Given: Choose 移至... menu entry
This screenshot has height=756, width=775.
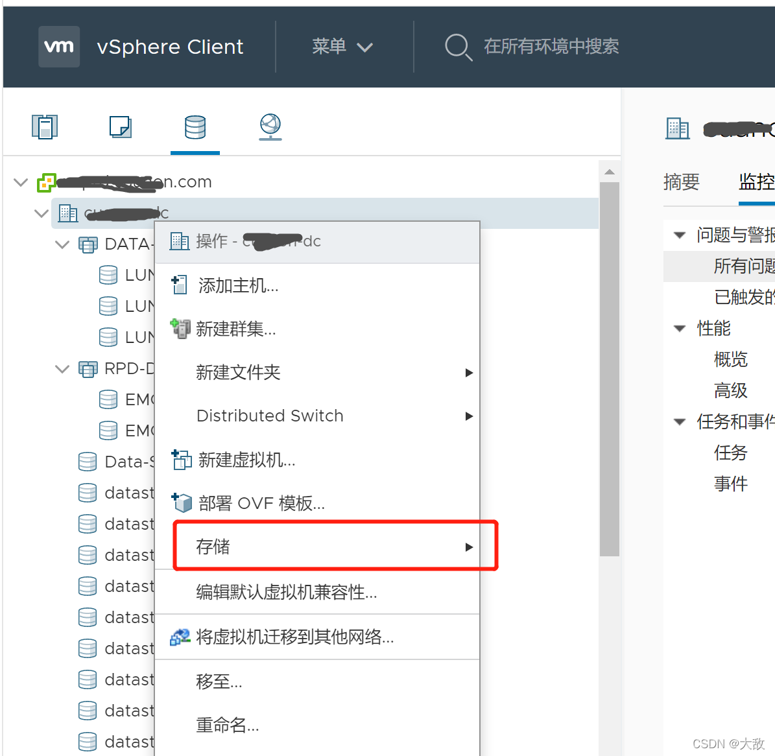Looking at the screenshot, I should point(317,681).
